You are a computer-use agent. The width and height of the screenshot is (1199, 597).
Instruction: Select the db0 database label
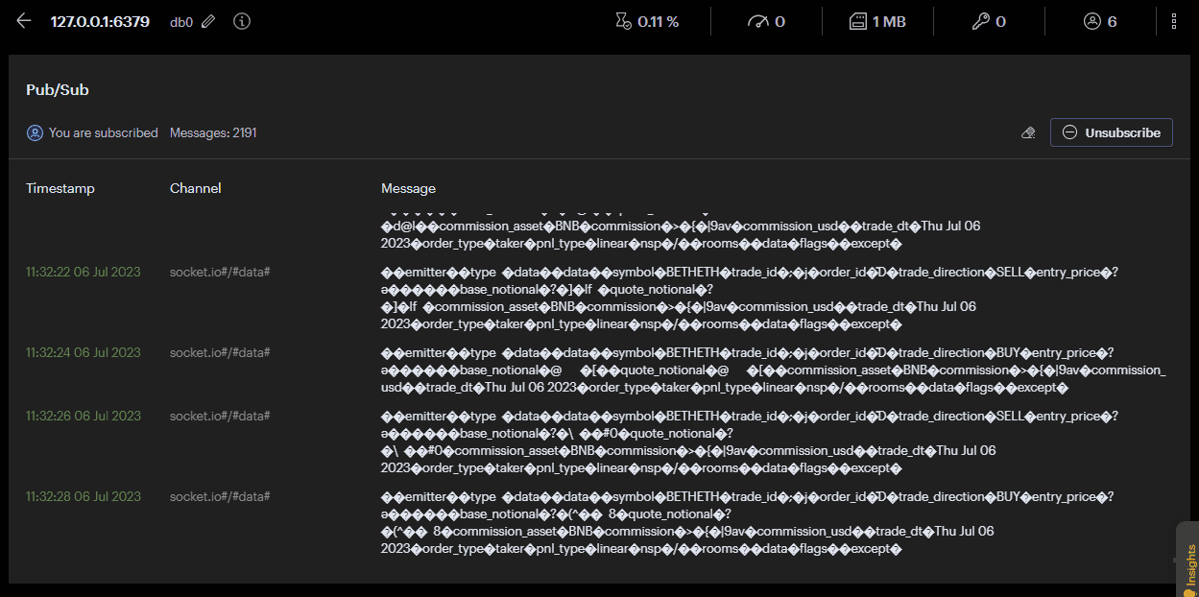[180, 20]
